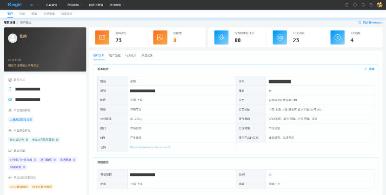Image resolution: width=386 pixels, height=195 pixels.
Task: Click the blue 30天活跃 icon
Action: point(280,38)
